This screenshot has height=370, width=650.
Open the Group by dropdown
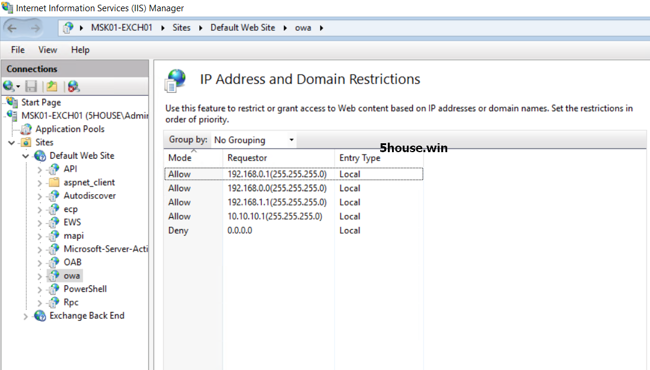254,140
